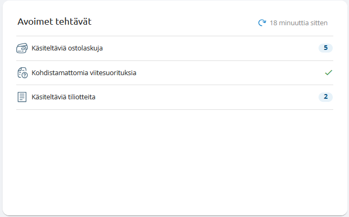Click the wallet icon for purchase invoices

pos(22,48)
